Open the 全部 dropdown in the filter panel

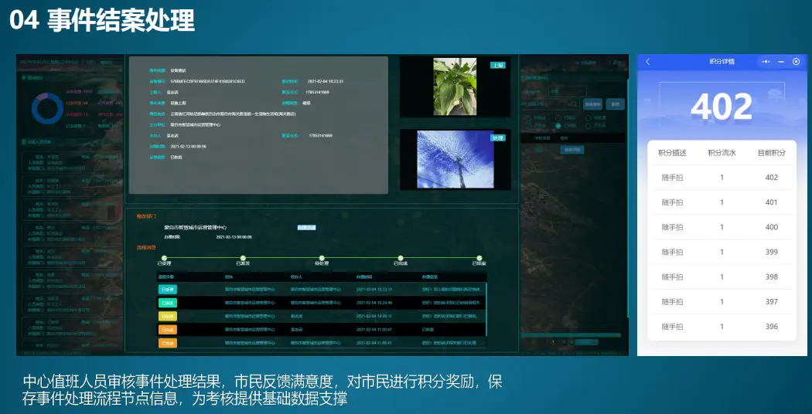click(568, 92)
